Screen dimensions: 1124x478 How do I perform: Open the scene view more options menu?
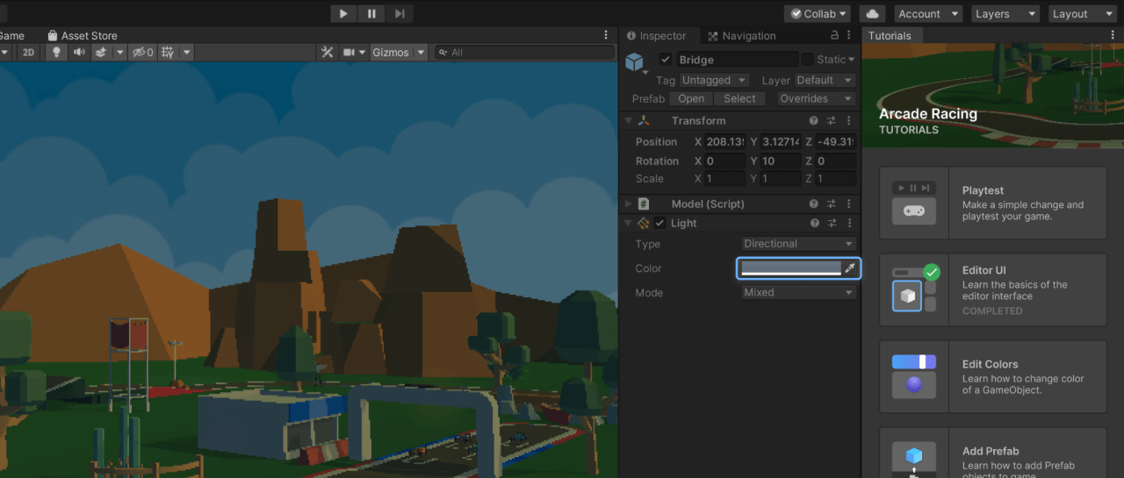[x=606, y=36]
